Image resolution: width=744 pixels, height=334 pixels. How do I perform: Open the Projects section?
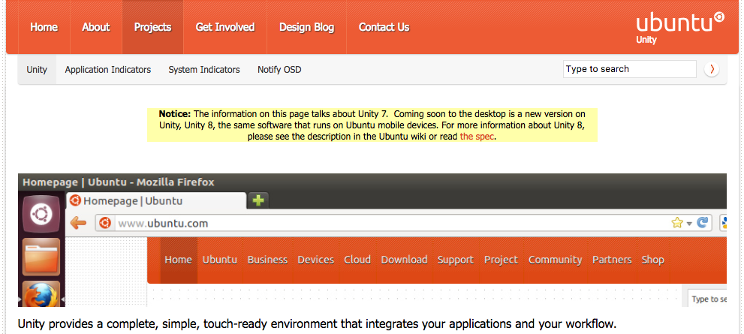coord(153,27)
